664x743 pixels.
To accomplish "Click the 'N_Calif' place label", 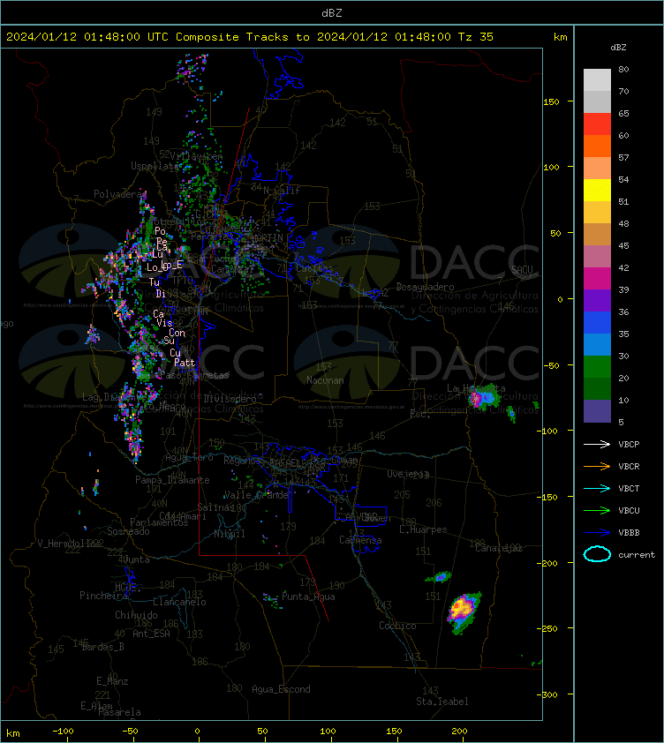I will click(282, 191).
